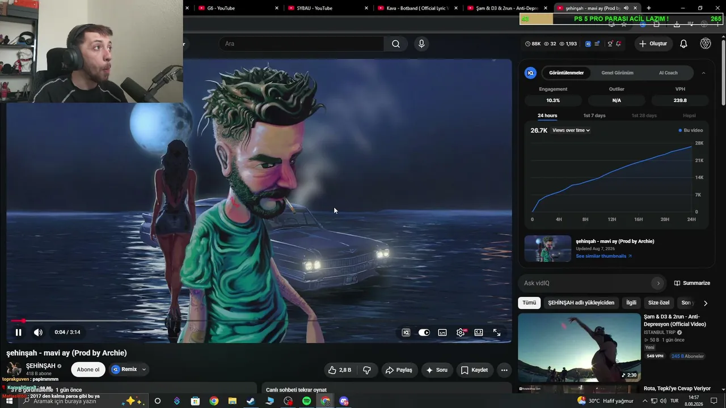
Task: Switch to the Görüntülenmeler tab
Action: coord(567,73)
